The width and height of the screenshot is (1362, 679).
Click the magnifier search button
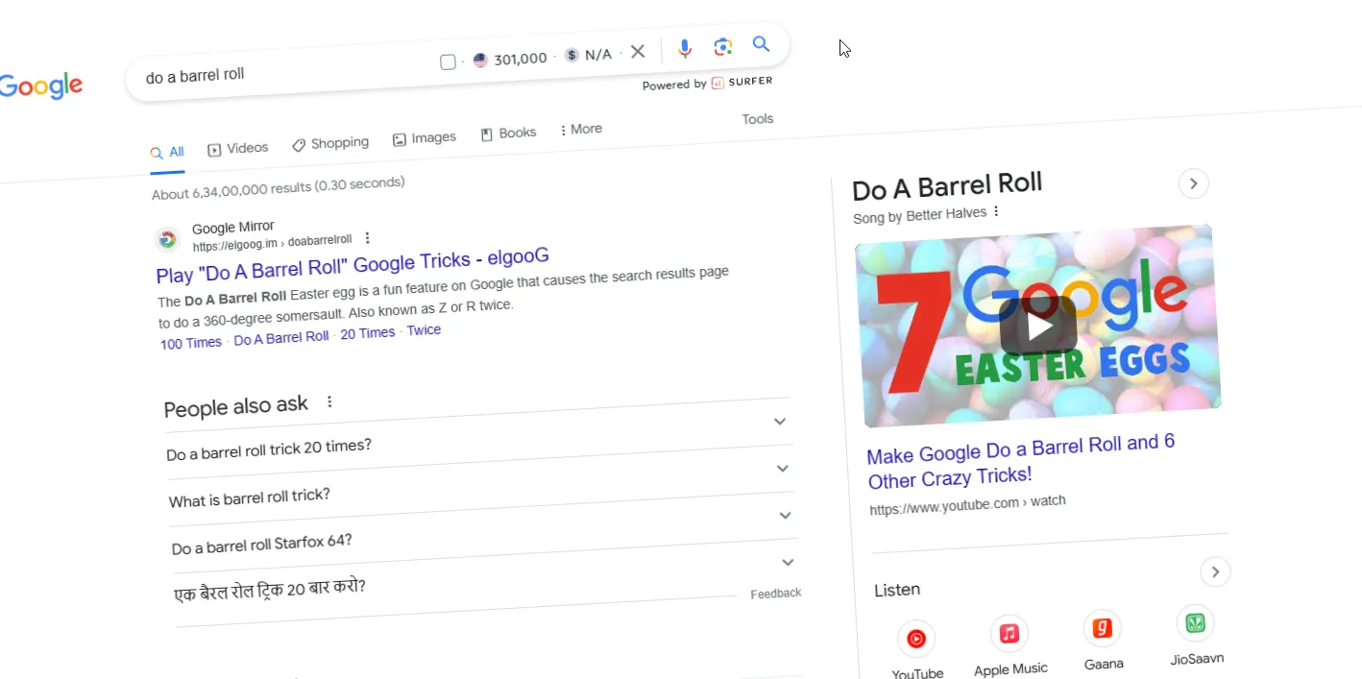tap(761, 44)
